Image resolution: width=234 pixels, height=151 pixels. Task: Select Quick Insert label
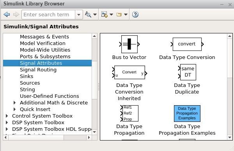(x=35, y=109)
